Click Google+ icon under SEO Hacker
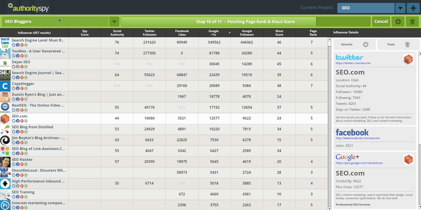The height and width of the screenshot is (210, 421). (x=22, y=164)
